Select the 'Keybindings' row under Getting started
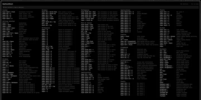 (x=21, y=23)
